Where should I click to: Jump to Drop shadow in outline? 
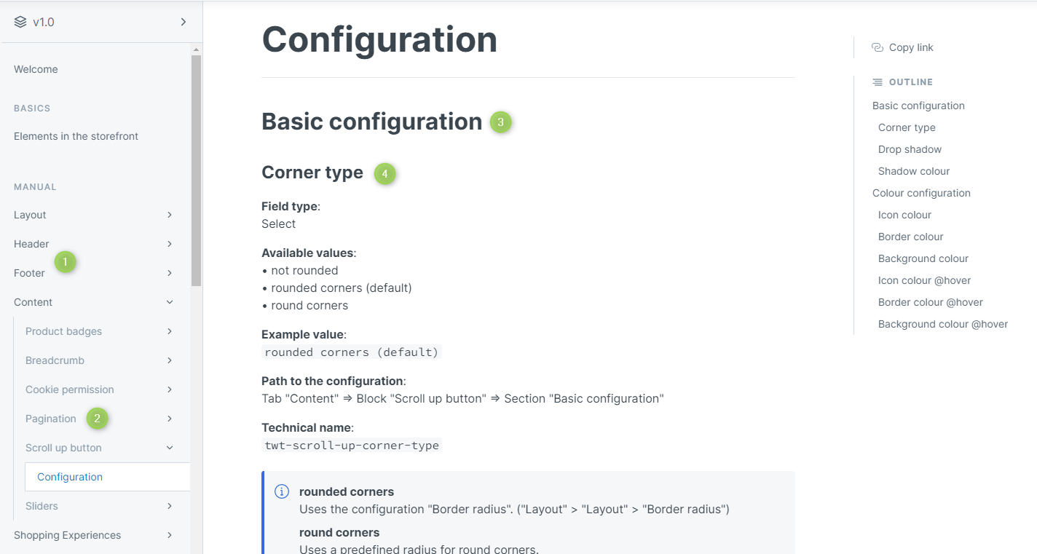pos(910,149)
